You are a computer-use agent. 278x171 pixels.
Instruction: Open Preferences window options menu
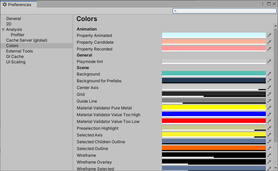tap(263, 4)
